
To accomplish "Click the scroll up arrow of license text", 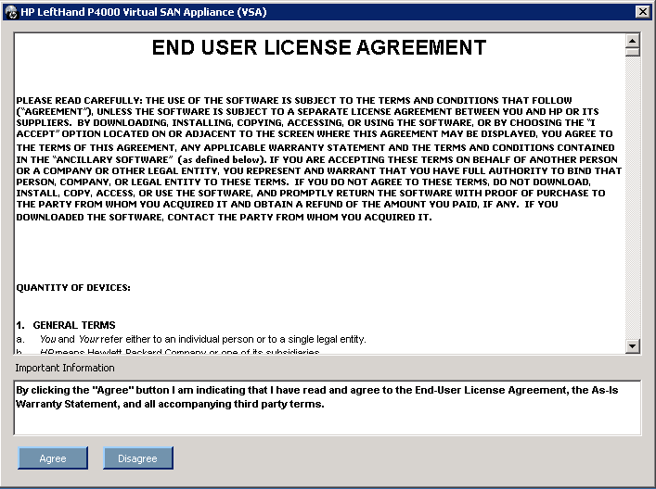I will pos(632,41).
